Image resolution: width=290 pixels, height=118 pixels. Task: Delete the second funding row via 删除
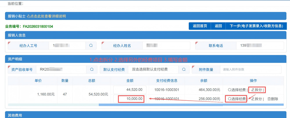[x=273, y=99]
